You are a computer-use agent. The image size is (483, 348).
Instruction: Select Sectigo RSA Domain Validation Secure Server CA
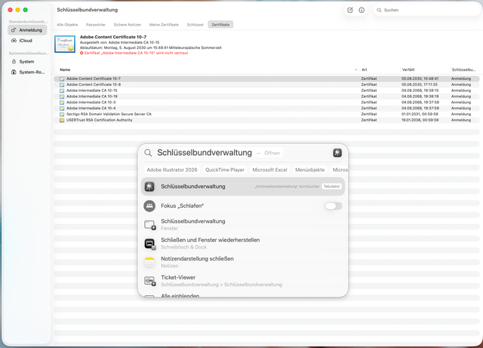[x=266, y=114]
